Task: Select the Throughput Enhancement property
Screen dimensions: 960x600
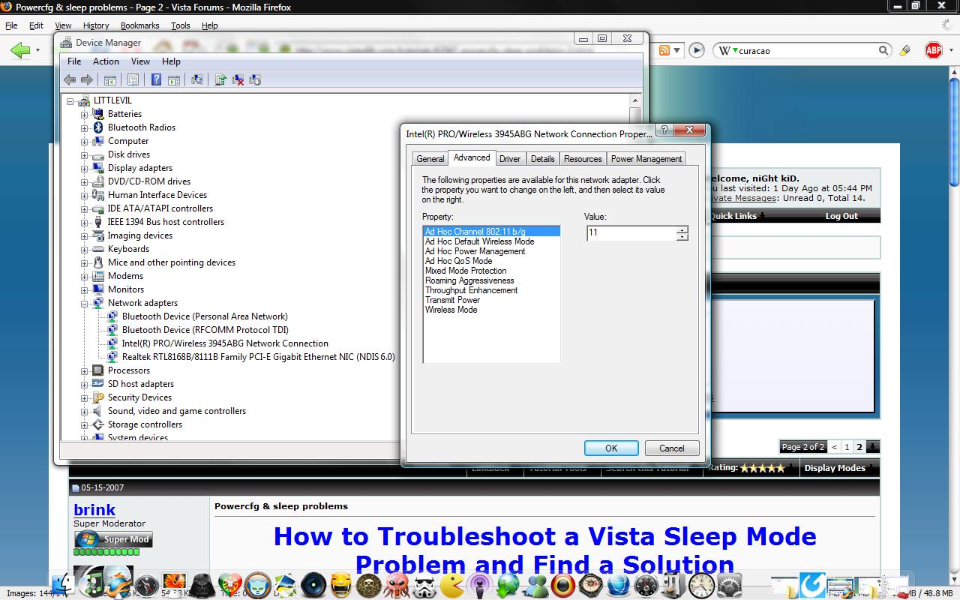Action: point(491,290)
